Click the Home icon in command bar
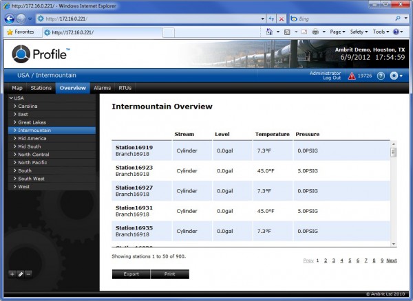 tap(269, 32)
